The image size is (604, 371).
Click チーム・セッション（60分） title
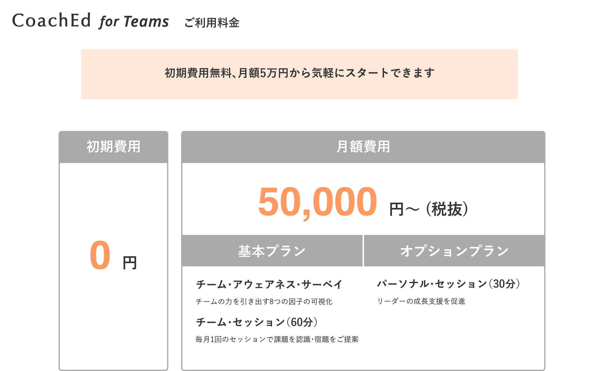[x=256, y=322]
